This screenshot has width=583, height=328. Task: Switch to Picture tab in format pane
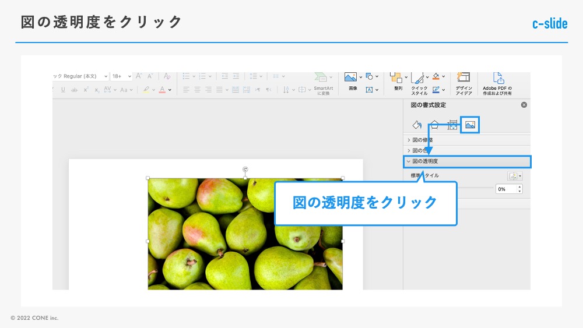point(470,125)
